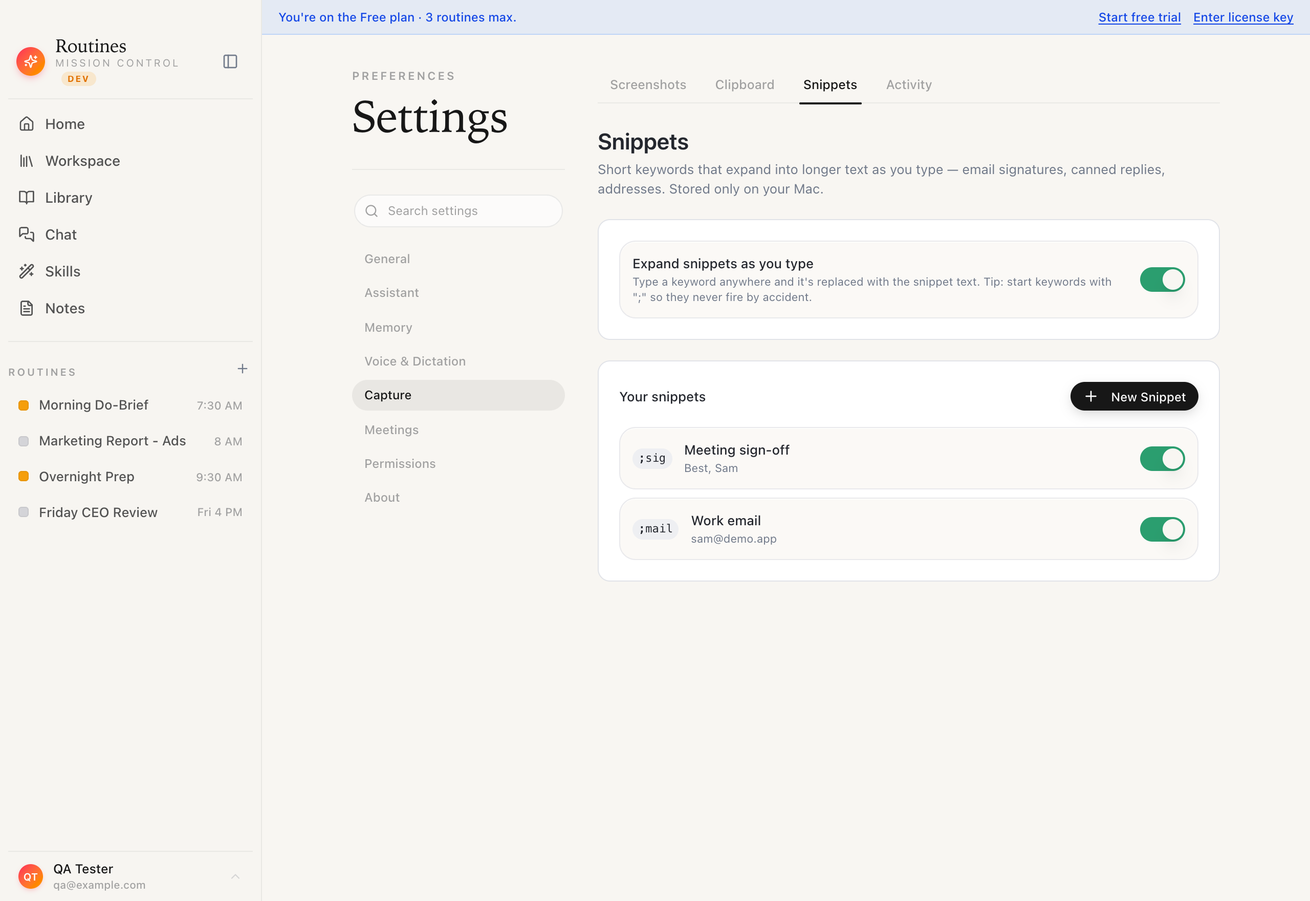1310x901 pixels.
Task: Click the ;sig keyword chip
Action: point(652,458)
